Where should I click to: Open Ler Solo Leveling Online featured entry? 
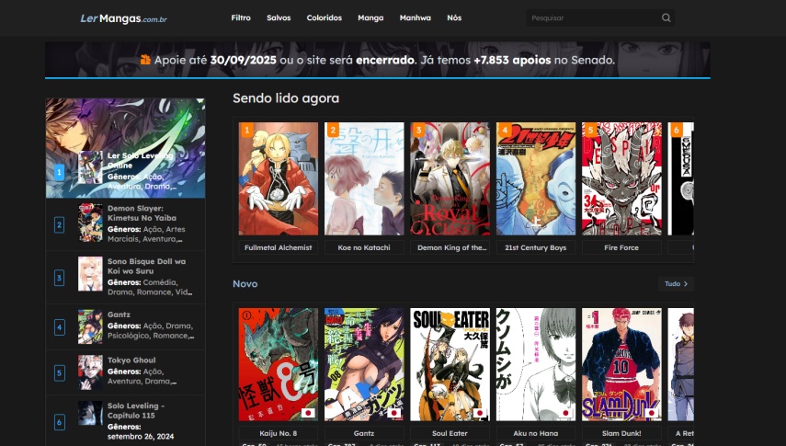click(x=125, y=148)
